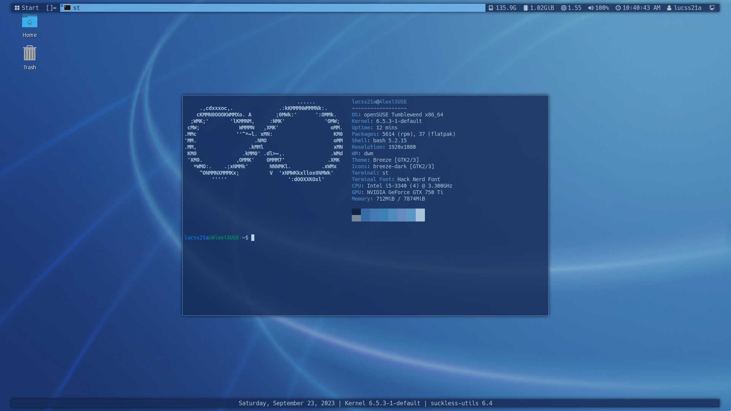
Task: Click the user icon beside lucss21a
Action: [669, 8]
